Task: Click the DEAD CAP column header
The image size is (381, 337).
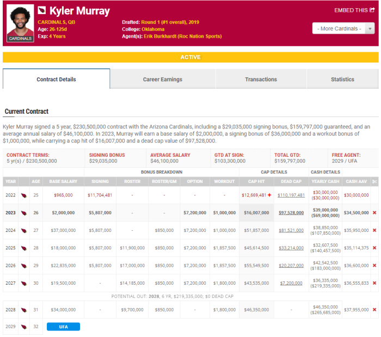Action: coord(291,181)
